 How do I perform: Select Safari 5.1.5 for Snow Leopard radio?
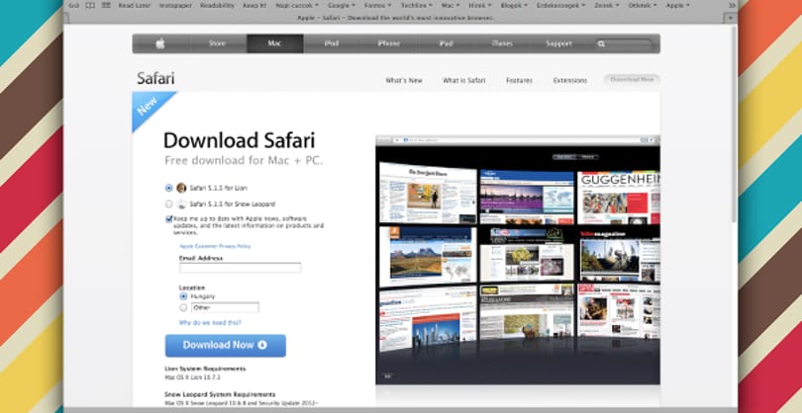click(x=168, y=205)
